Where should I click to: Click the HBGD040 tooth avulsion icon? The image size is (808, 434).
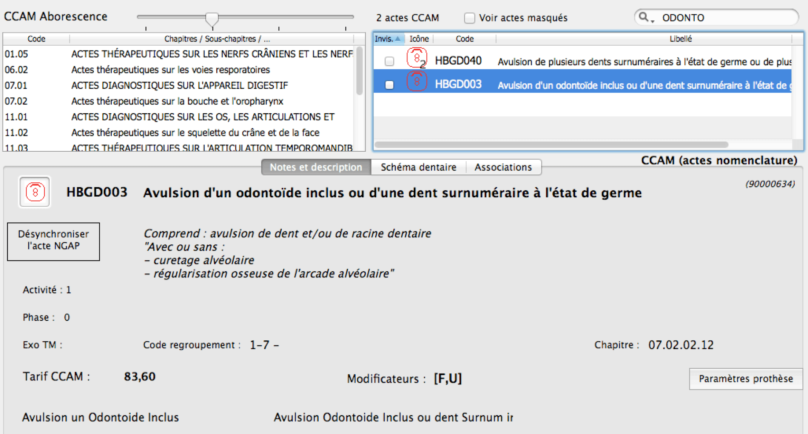(x=416, y=58)
